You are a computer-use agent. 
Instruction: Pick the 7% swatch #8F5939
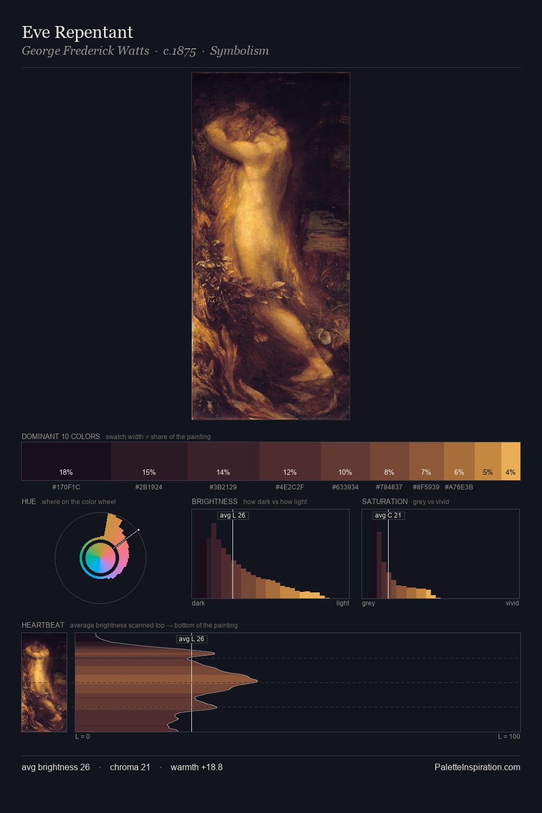427,461
